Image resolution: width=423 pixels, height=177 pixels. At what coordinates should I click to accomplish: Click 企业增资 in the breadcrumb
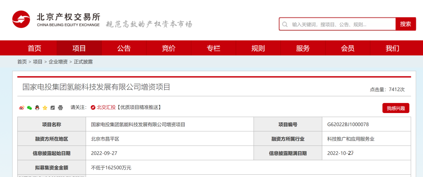(58, 62)
